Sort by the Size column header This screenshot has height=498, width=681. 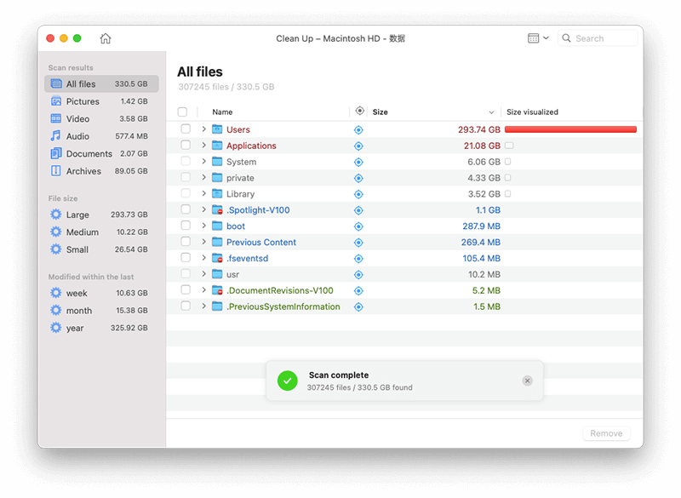coord(380,112)
